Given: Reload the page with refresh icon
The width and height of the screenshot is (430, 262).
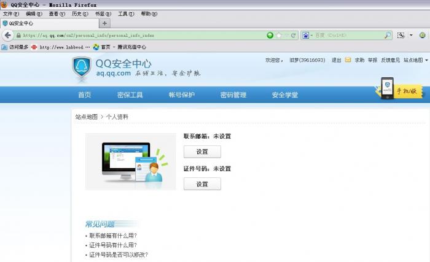Looking at the screenshot, I should (293, 36).
